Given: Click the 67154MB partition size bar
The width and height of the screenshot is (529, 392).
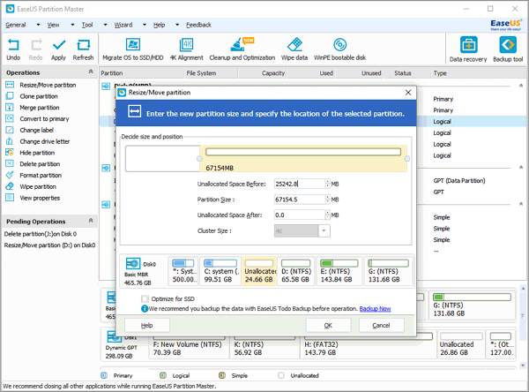Looking at the screenshot, I should click(x=303, y=159).
